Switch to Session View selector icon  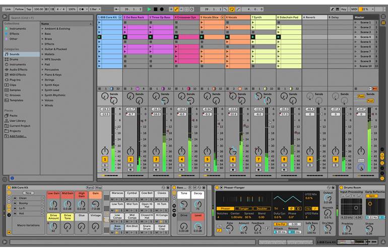pyautogui.click(x=383, y=23)
